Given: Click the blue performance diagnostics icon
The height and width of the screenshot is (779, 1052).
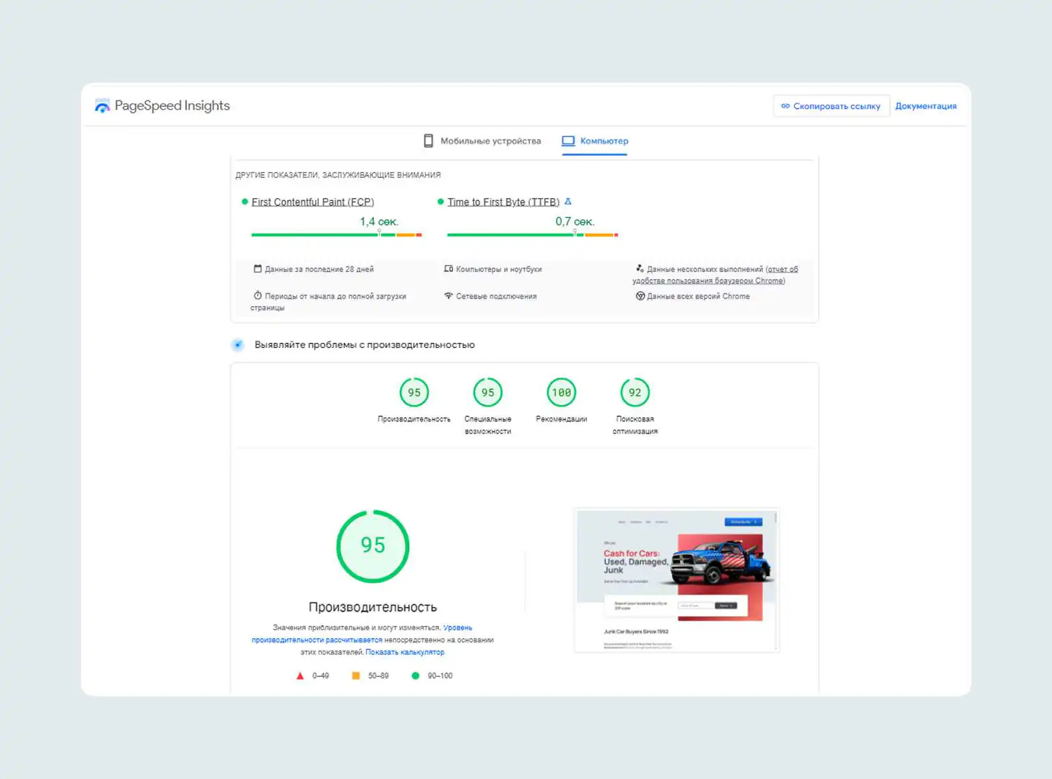Looking at the screenshot, I should [238, 345].
